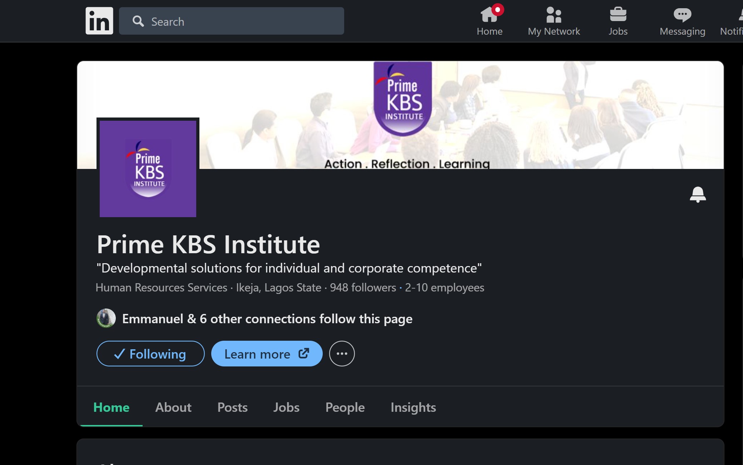Click the magnifying glass search icon
This screenshot has height=465, width=743.
pos(138,21)
